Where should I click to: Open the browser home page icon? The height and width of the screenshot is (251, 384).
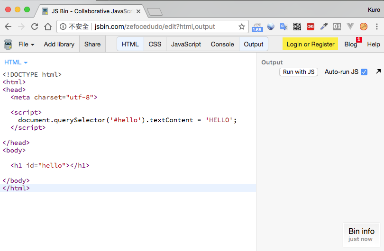click(x=48, y=27)
